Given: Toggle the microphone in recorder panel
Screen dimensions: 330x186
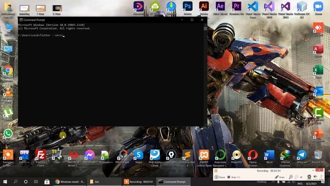Looking at the screenshot, I should click(x=321, y=177).
